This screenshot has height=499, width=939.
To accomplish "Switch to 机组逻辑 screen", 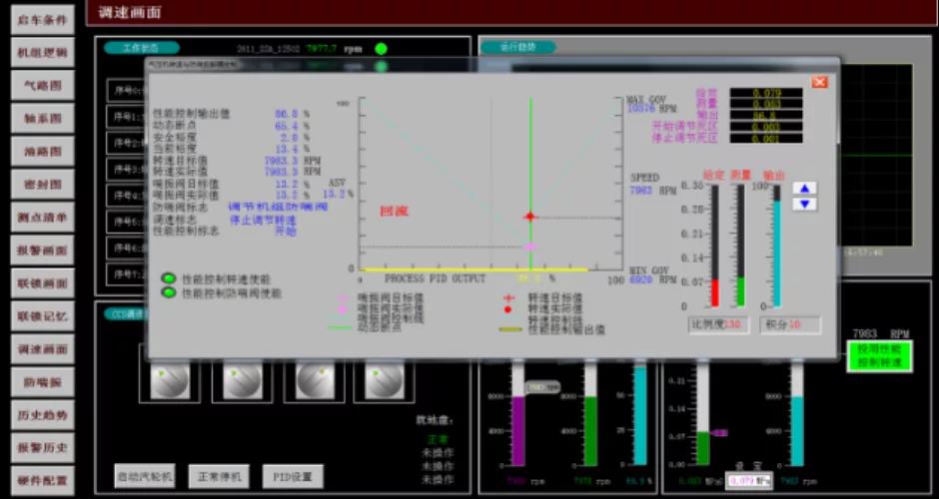I will tap(42, 52).
